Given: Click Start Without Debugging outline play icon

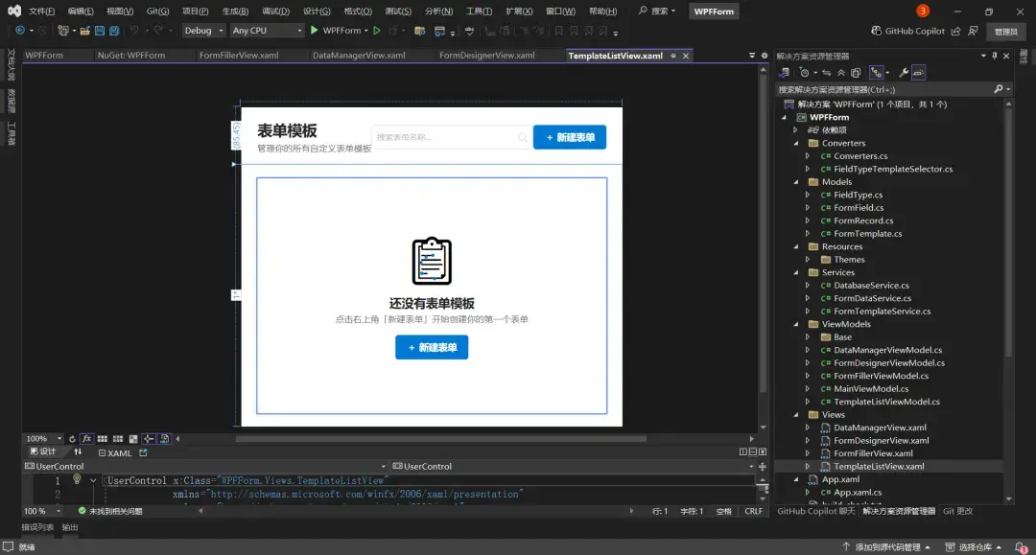Looking at the screenshot, I should tap(377, 31).
